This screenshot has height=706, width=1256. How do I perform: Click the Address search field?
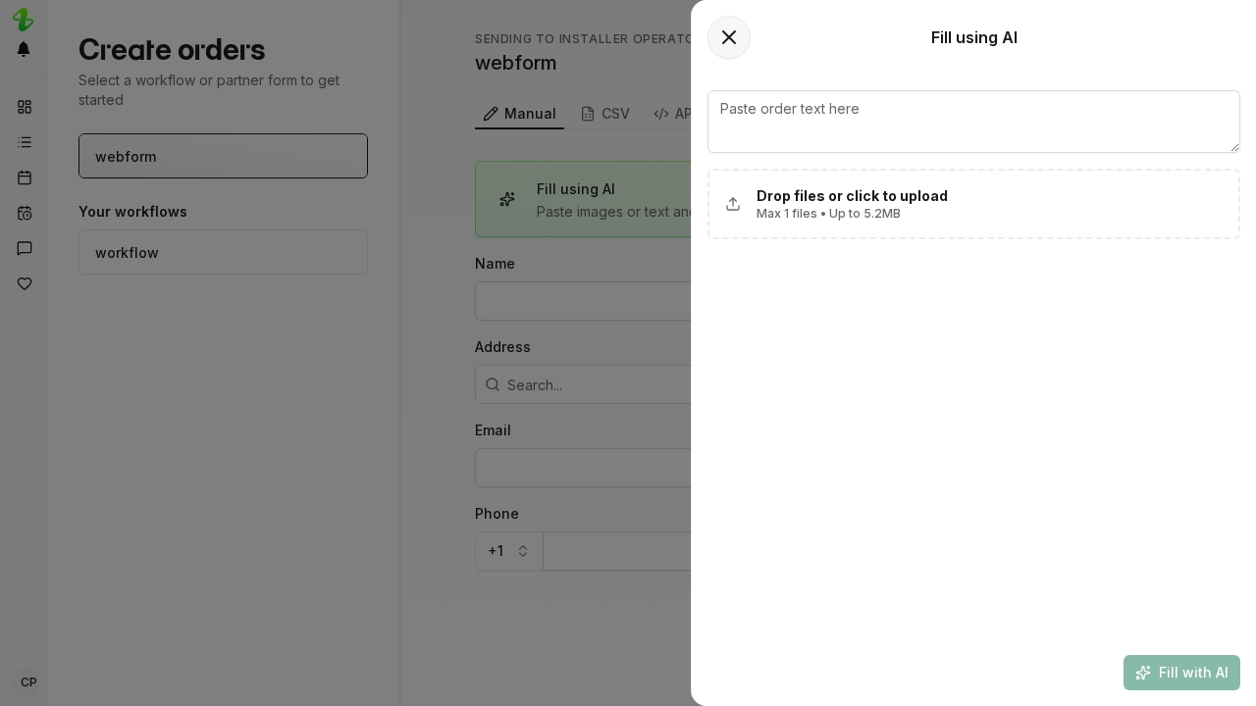pyautogui.click(x=583, y=384)
